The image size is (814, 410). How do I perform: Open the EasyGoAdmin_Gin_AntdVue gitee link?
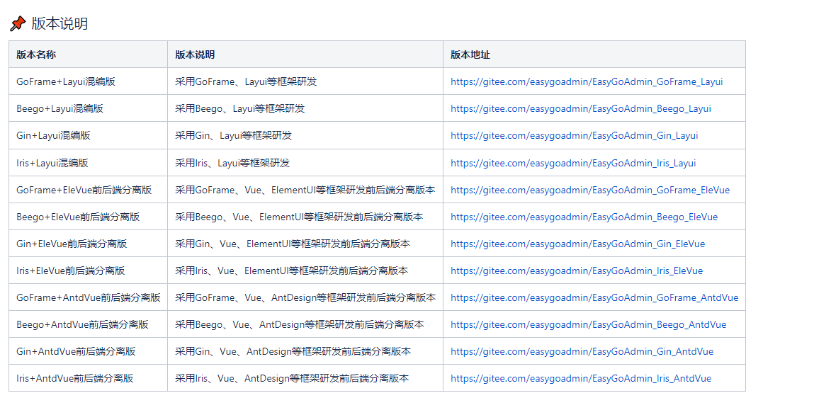point(582,352)
